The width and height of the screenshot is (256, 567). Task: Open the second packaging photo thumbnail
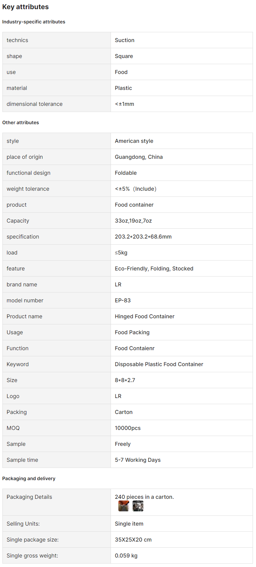coord(138,506)
